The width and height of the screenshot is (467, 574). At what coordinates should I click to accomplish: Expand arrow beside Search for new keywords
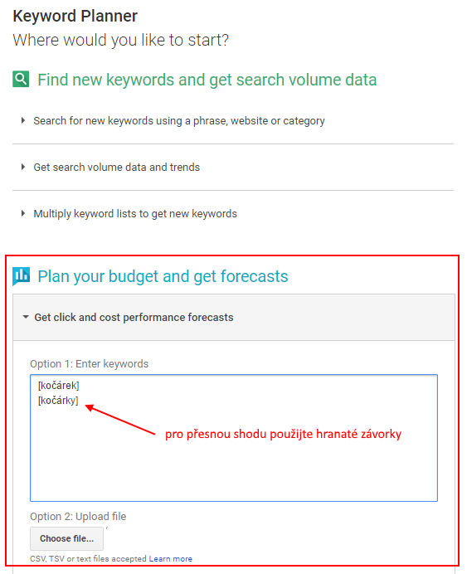pos(23,120)
